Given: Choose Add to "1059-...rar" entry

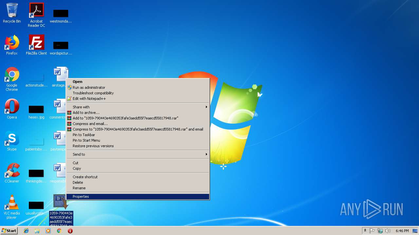Looking at the screenshot, I should tap(138, 118).
